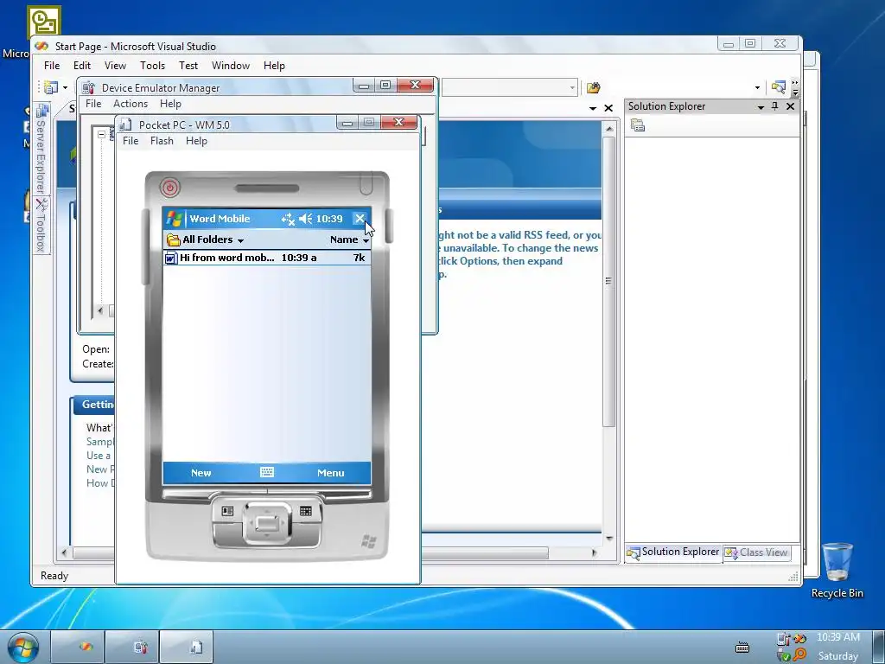This screenshot has height=664, width=885.
Task: Click Start Page vertical scrollbar
Action: (x=609, y=281)
